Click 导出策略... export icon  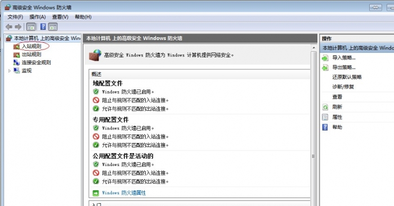point(325,68)
